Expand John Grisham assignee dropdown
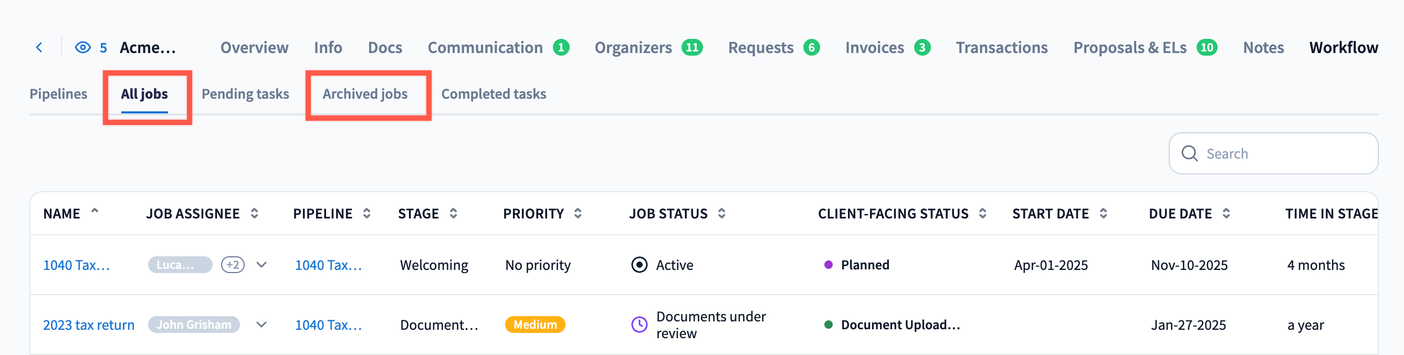This screenshot has height=355, width=1404. (261, 325)
